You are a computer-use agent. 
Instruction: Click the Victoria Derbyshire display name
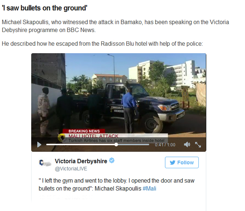(81, 161)
